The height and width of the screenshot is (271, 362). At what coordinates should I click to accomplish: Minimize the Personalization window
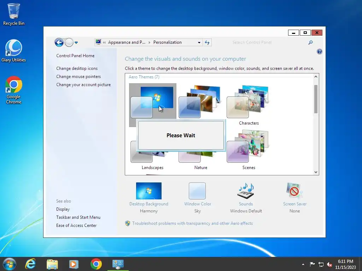[293, 33]
